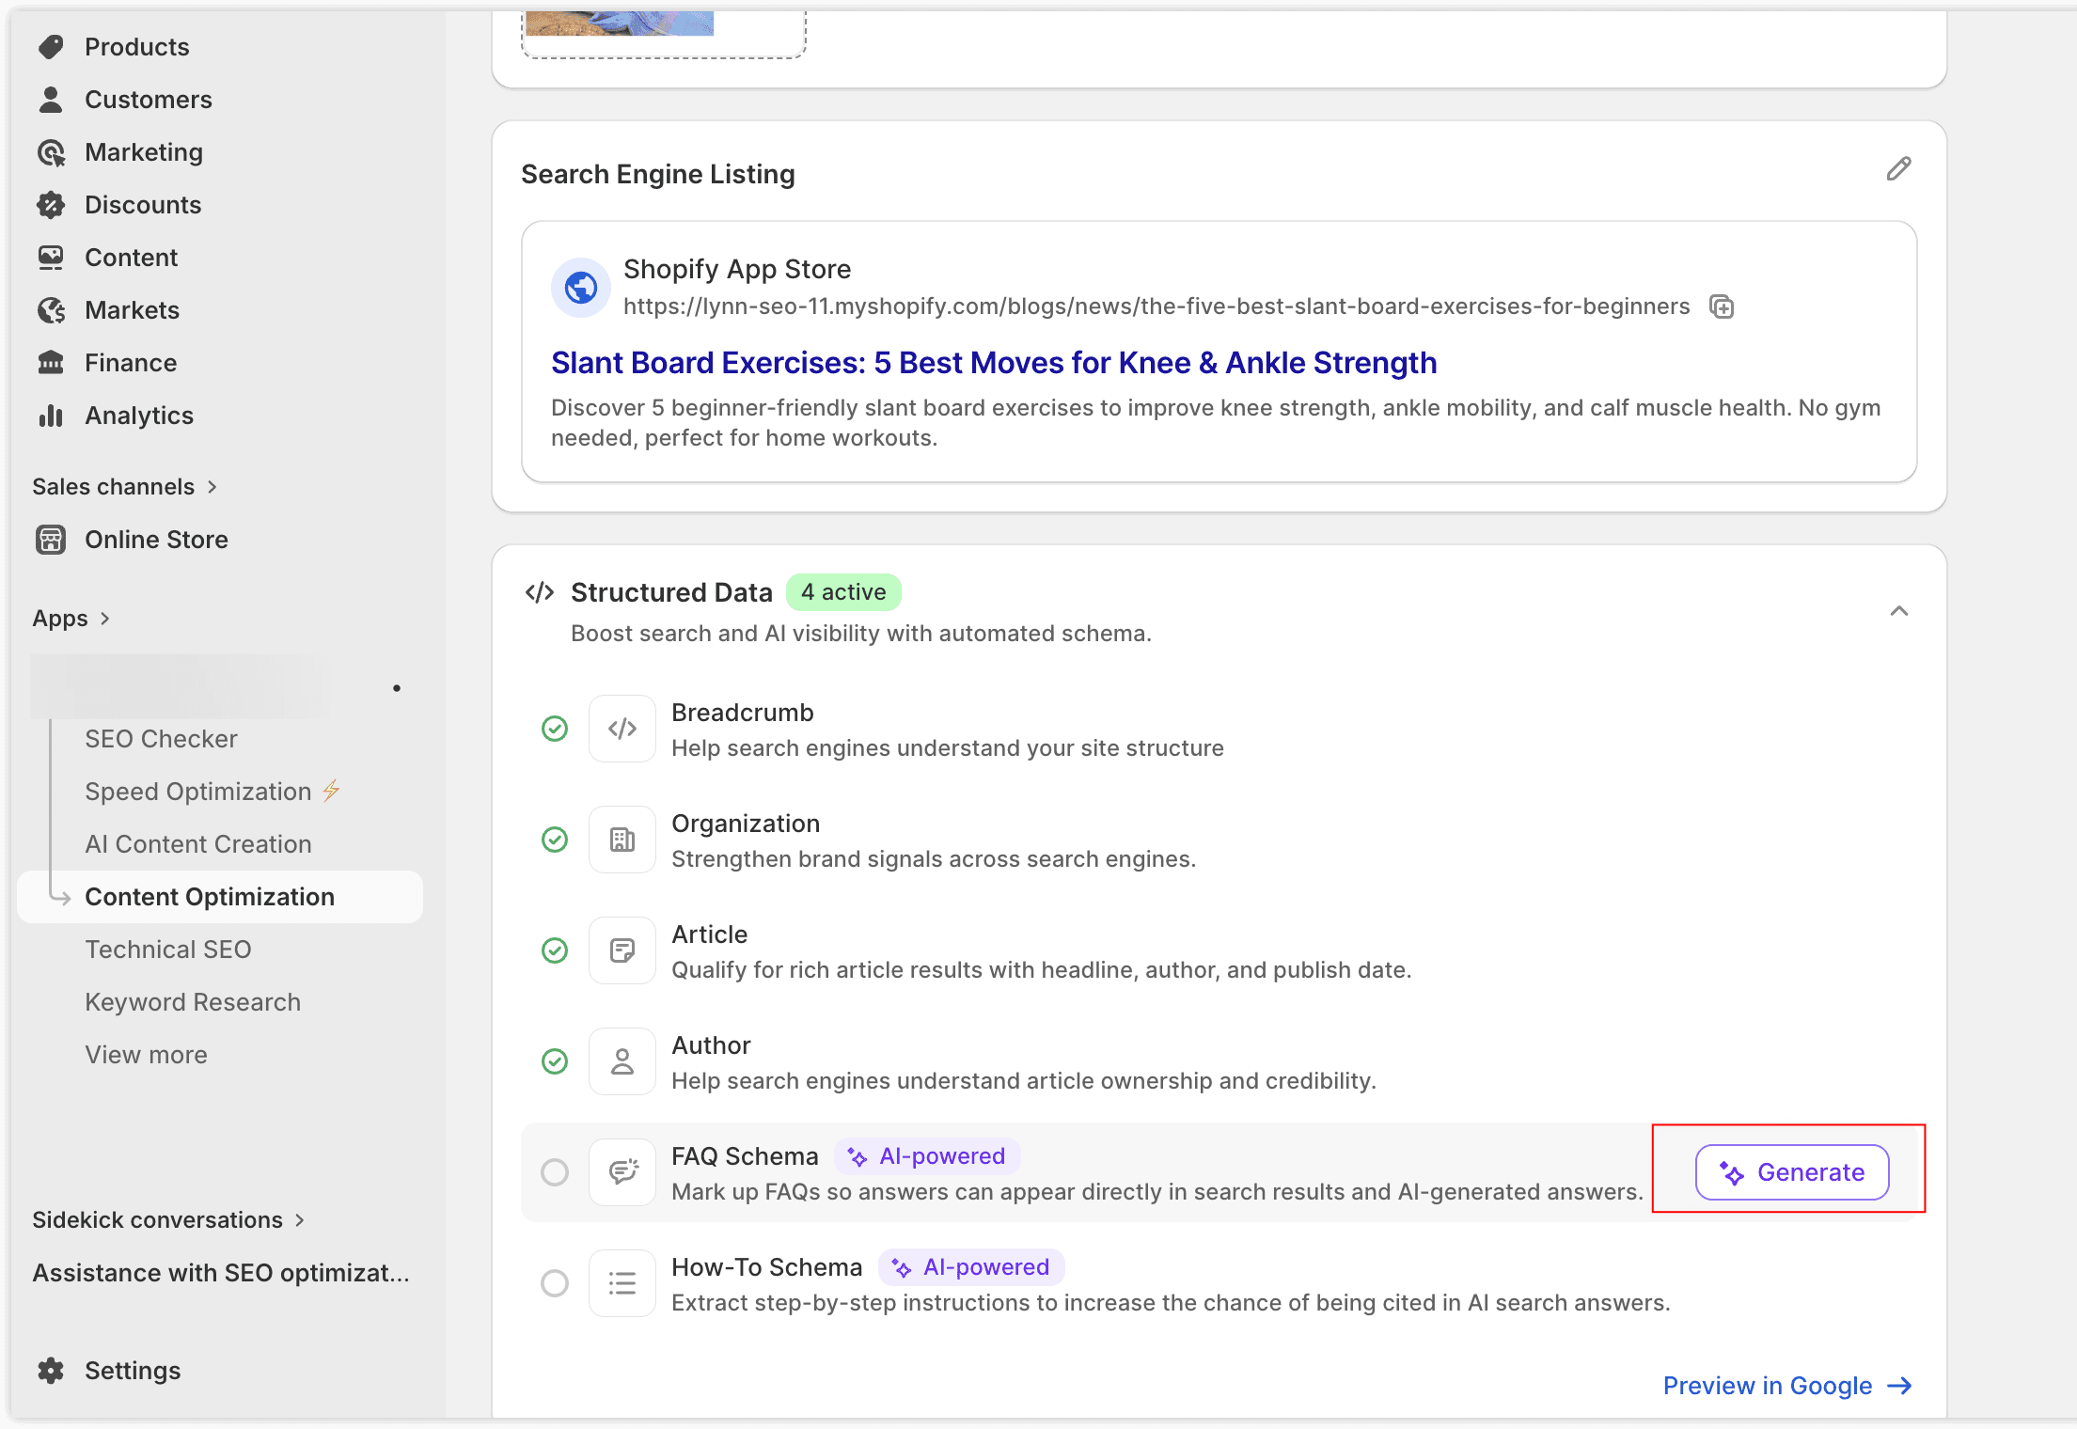Screen dimensions: 2077x1429
Task: Click the Marketing target icon
Action: pos(51,152)
